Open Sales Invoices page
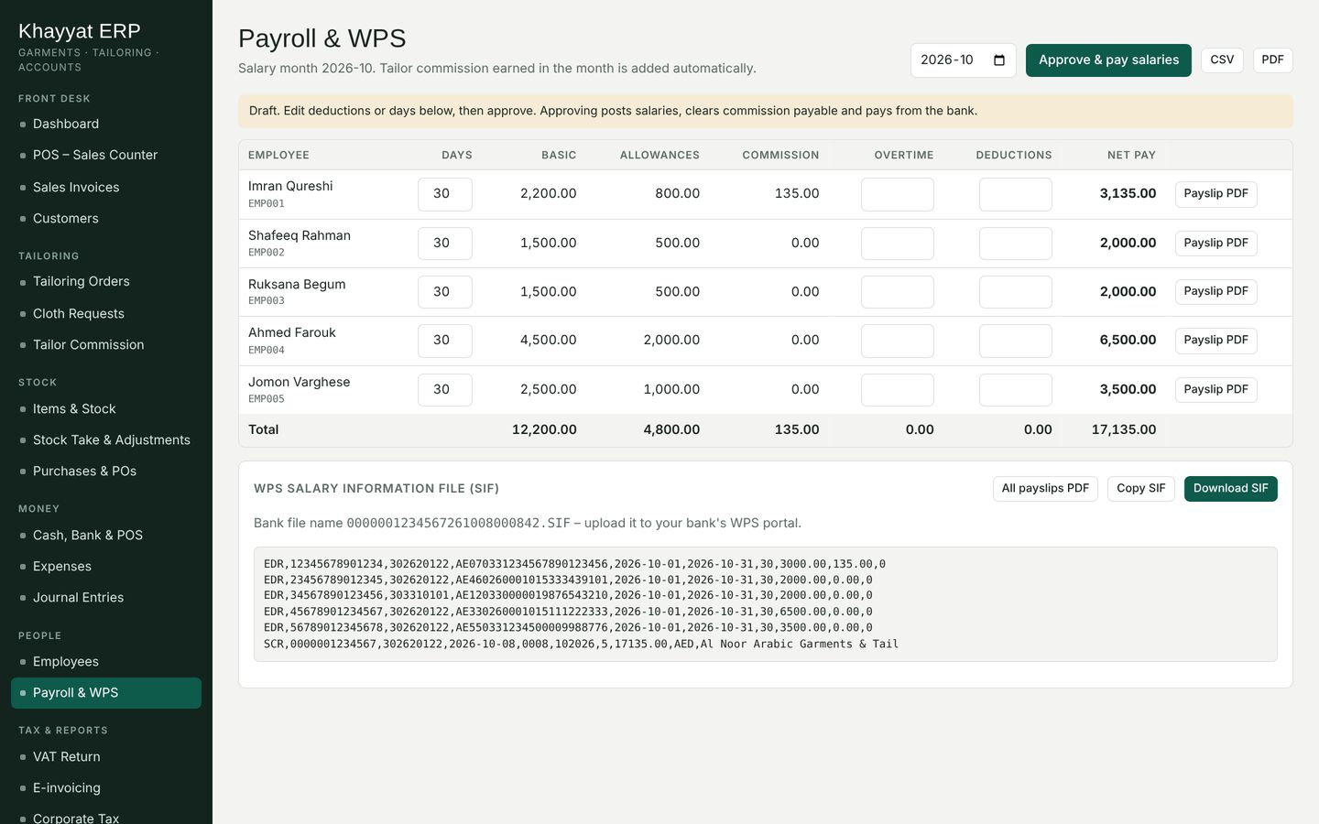 [x=106, y=187]
